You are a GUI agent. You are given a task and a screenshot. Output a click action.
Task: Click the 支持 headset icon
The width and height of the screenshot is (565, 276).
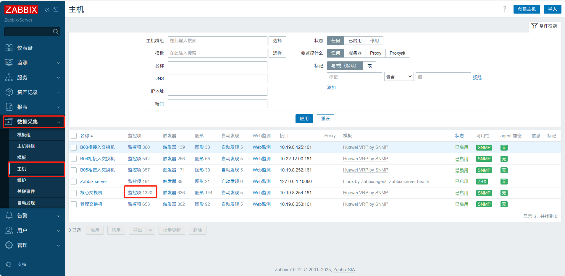(x=9, y=264)
